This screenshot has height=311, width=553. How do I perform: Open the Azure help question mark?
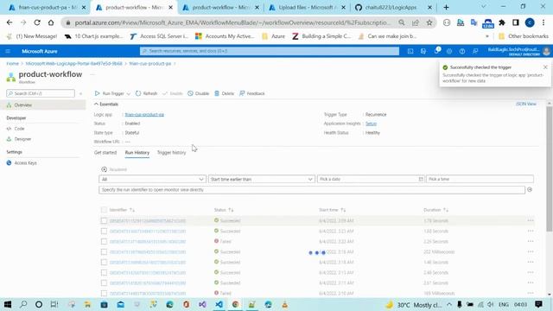pyautogui.click(x=462, y=51)
